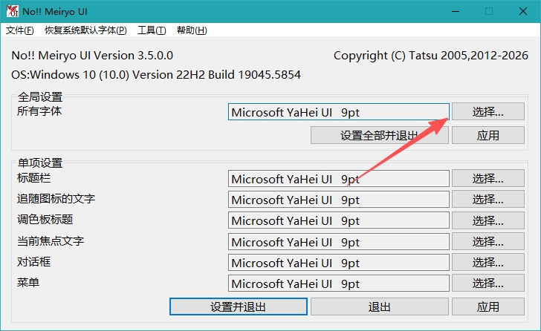This screenshot has width=541, height=331.
Task: Click the Copyright (C) Tatsu text
Action: point(430,56)
